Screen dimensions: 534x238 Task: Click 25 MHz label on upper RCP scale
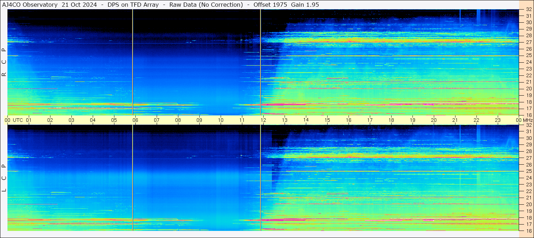click(528, 56)
